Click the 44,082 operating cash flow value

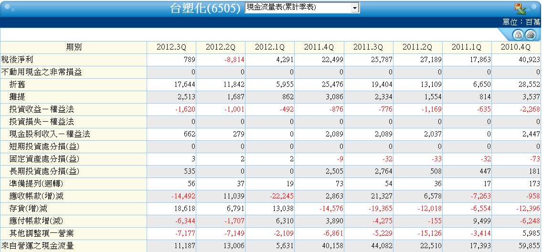click(x=382, y=246)
